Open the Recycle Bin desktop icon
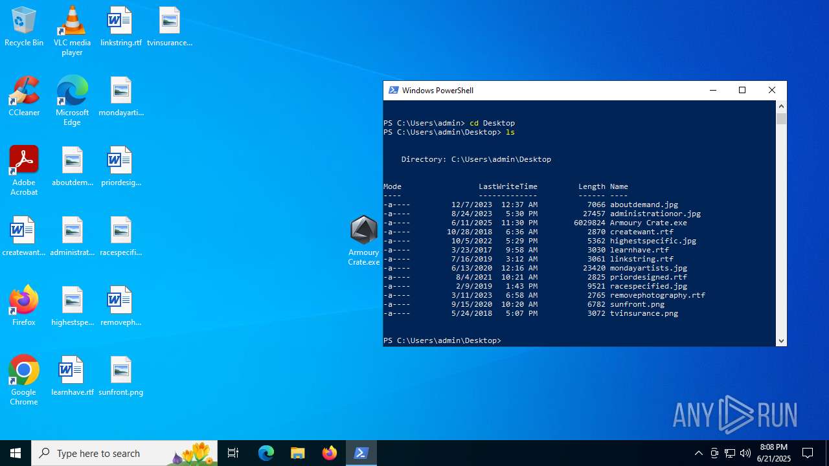Screen dimensions: 829x466 [24, 27]
